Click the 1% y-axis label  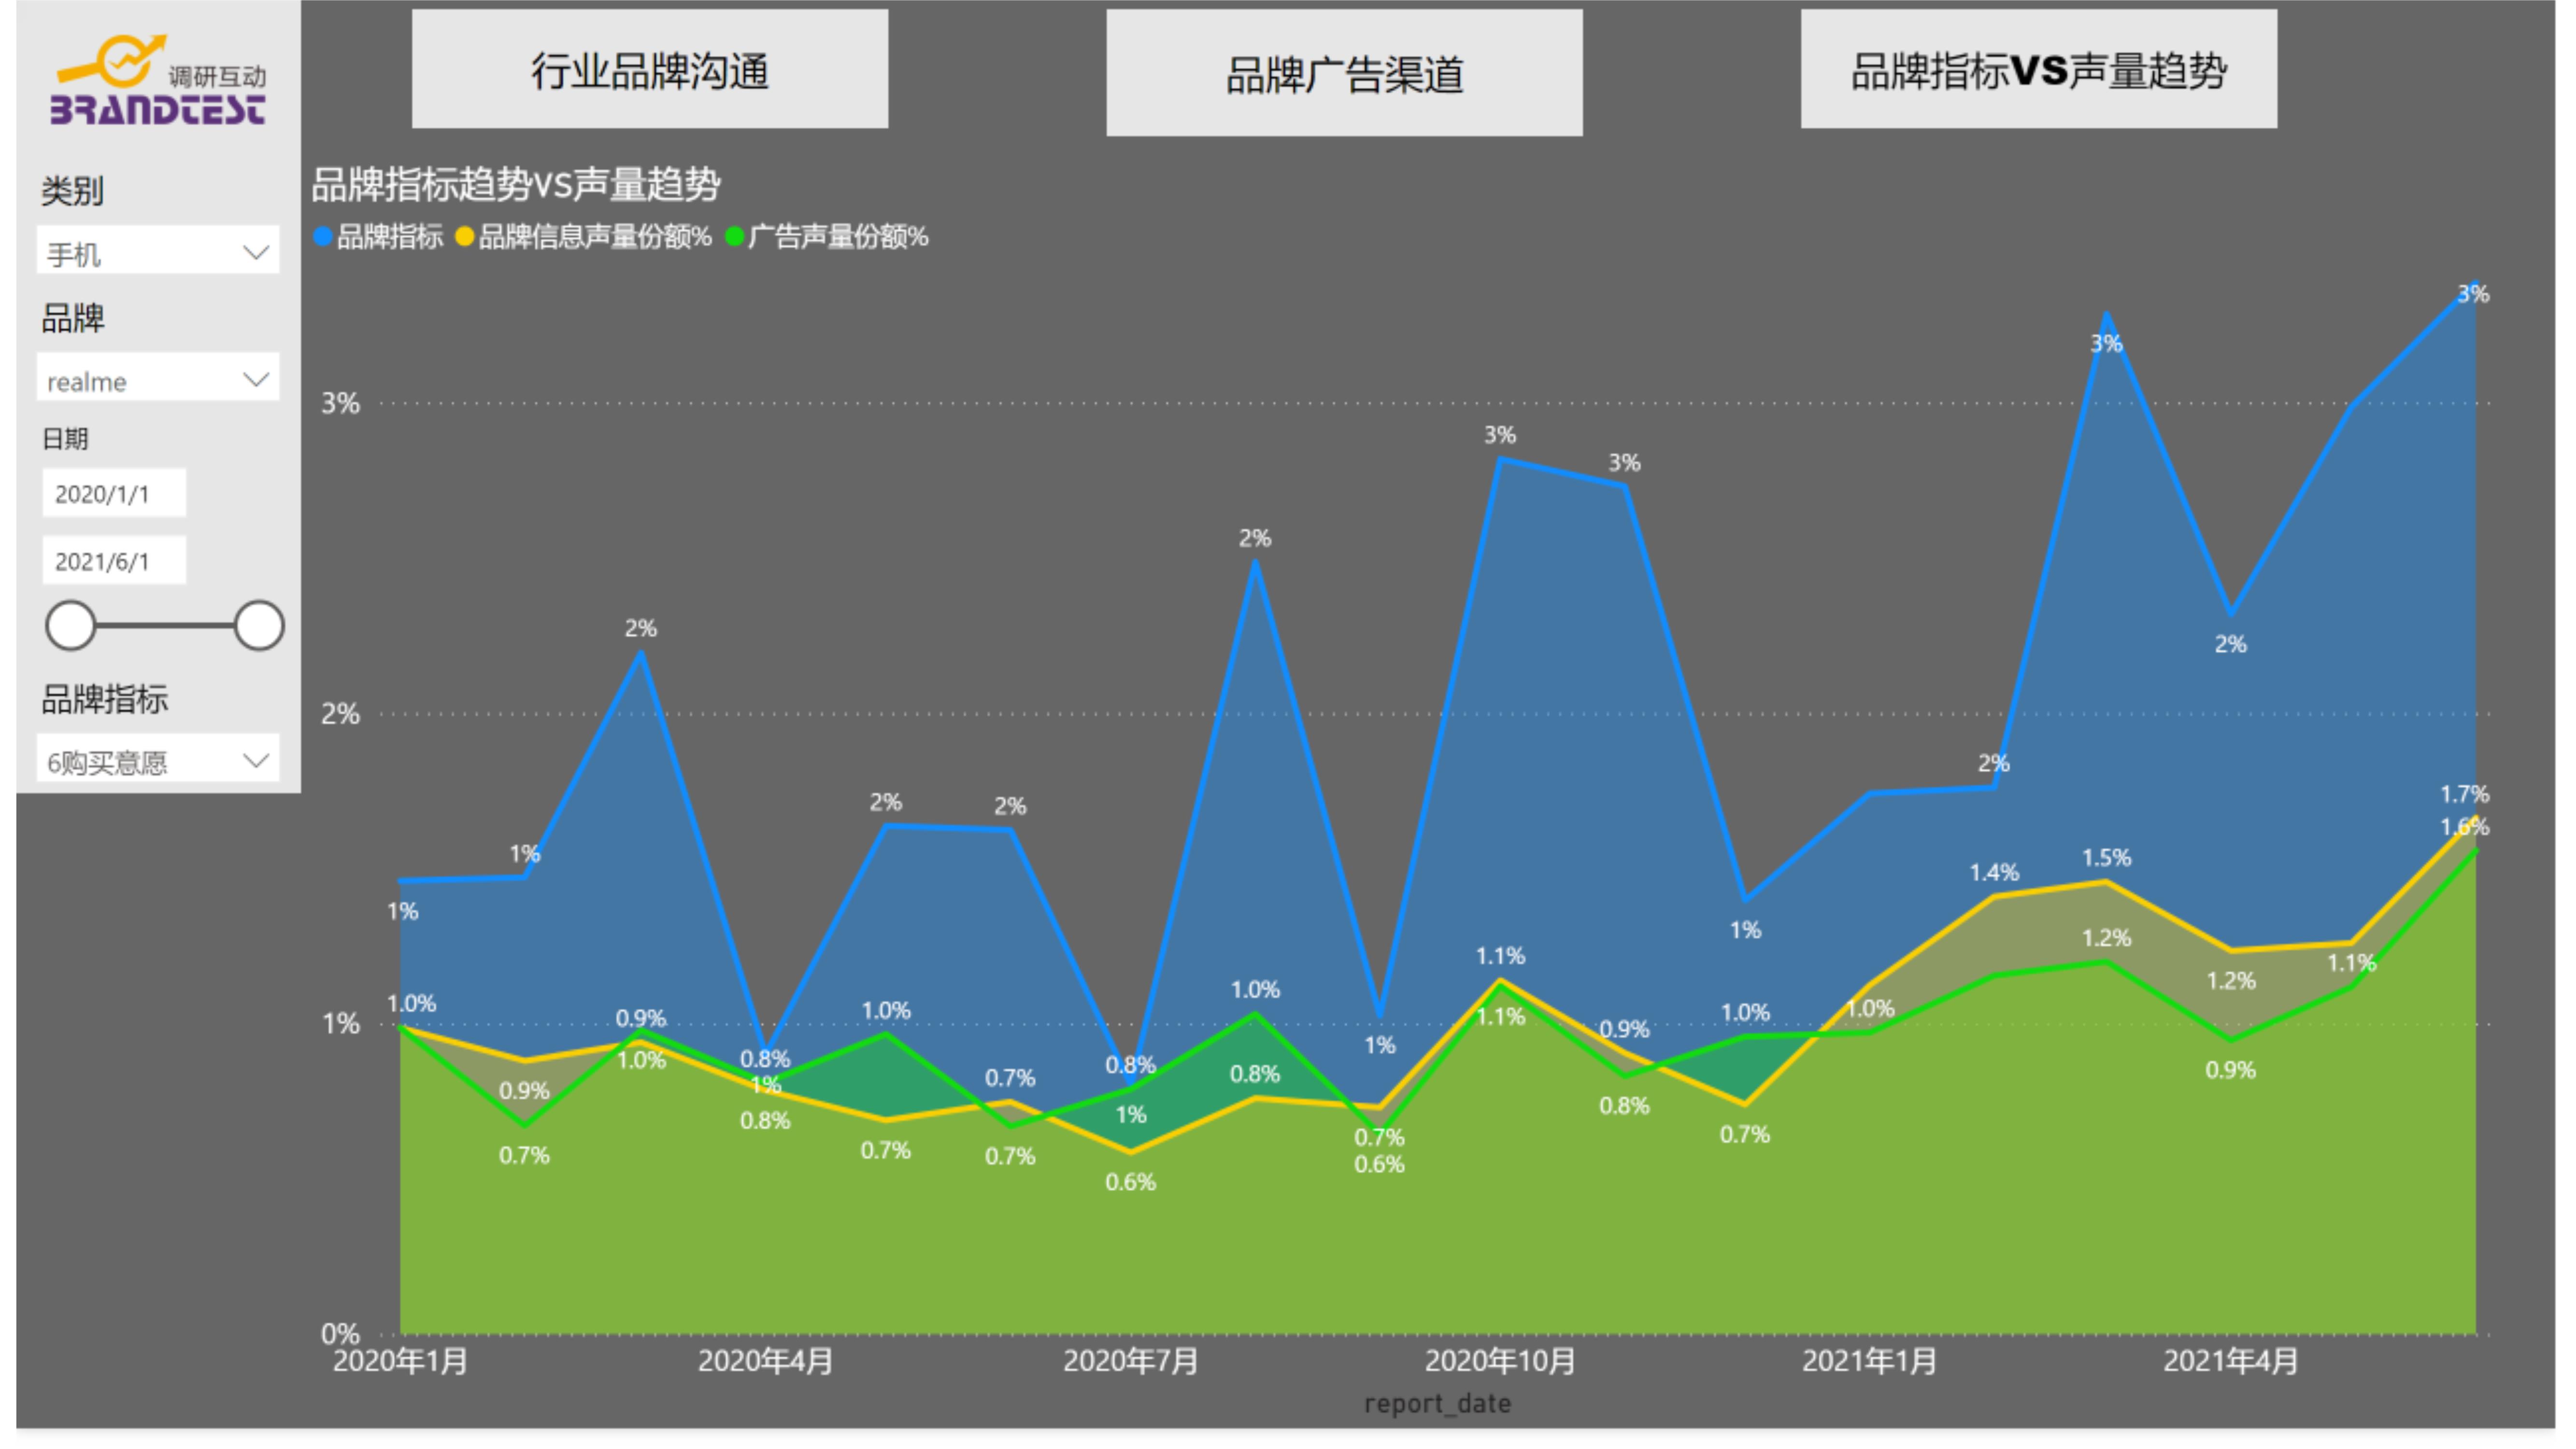coord(340,1024)
